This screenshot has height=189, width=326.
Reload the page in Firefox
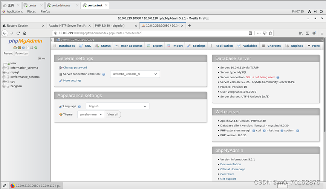[x=18, y=33]
